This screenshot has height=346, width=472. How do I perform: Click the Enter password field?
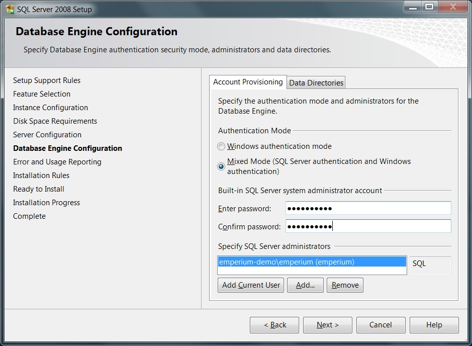(x=368, y=208)
